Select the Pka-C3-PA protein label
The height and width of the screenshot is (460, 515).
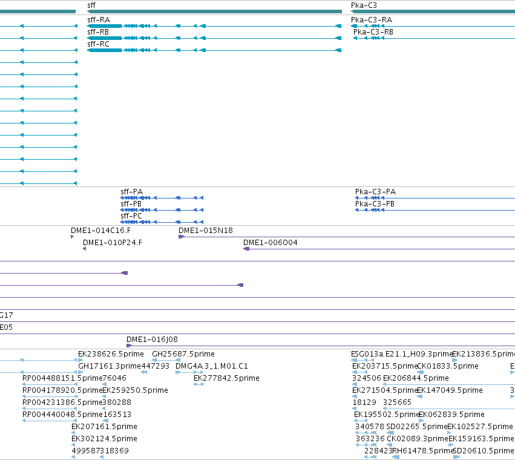point(375,191)
